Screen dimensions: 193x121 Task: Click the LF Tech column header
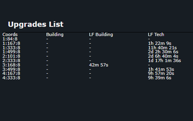coord(156,34)
